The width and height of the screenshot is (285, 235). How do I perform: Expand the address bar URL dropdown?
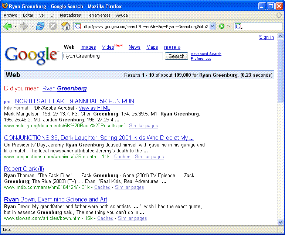(212, 27)
